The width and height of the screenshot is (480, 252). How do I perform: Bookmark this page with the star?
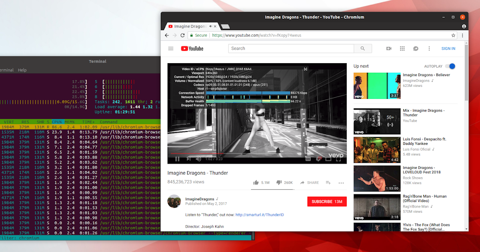(453, 35)
